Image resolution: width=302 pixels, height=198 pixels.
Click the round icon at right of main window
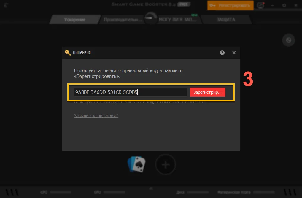coord(288,40)
